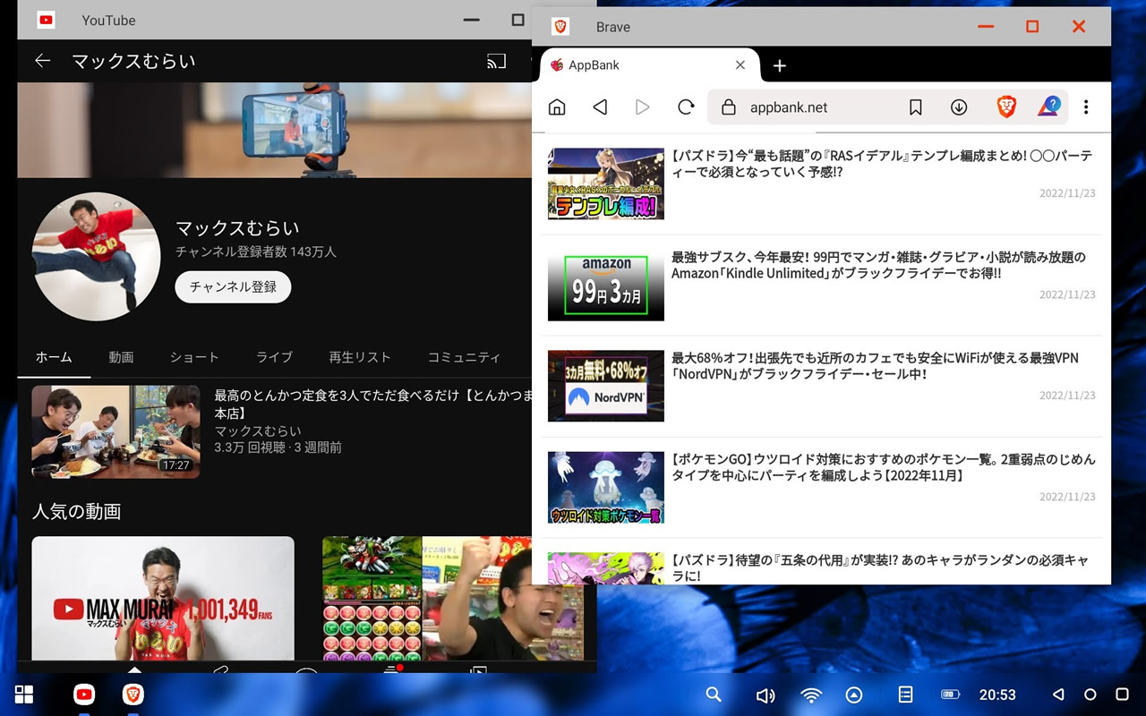Click the Android home circle button
The height and width of the screenshot is (716, 1146).
click(x=1090, y=695)
